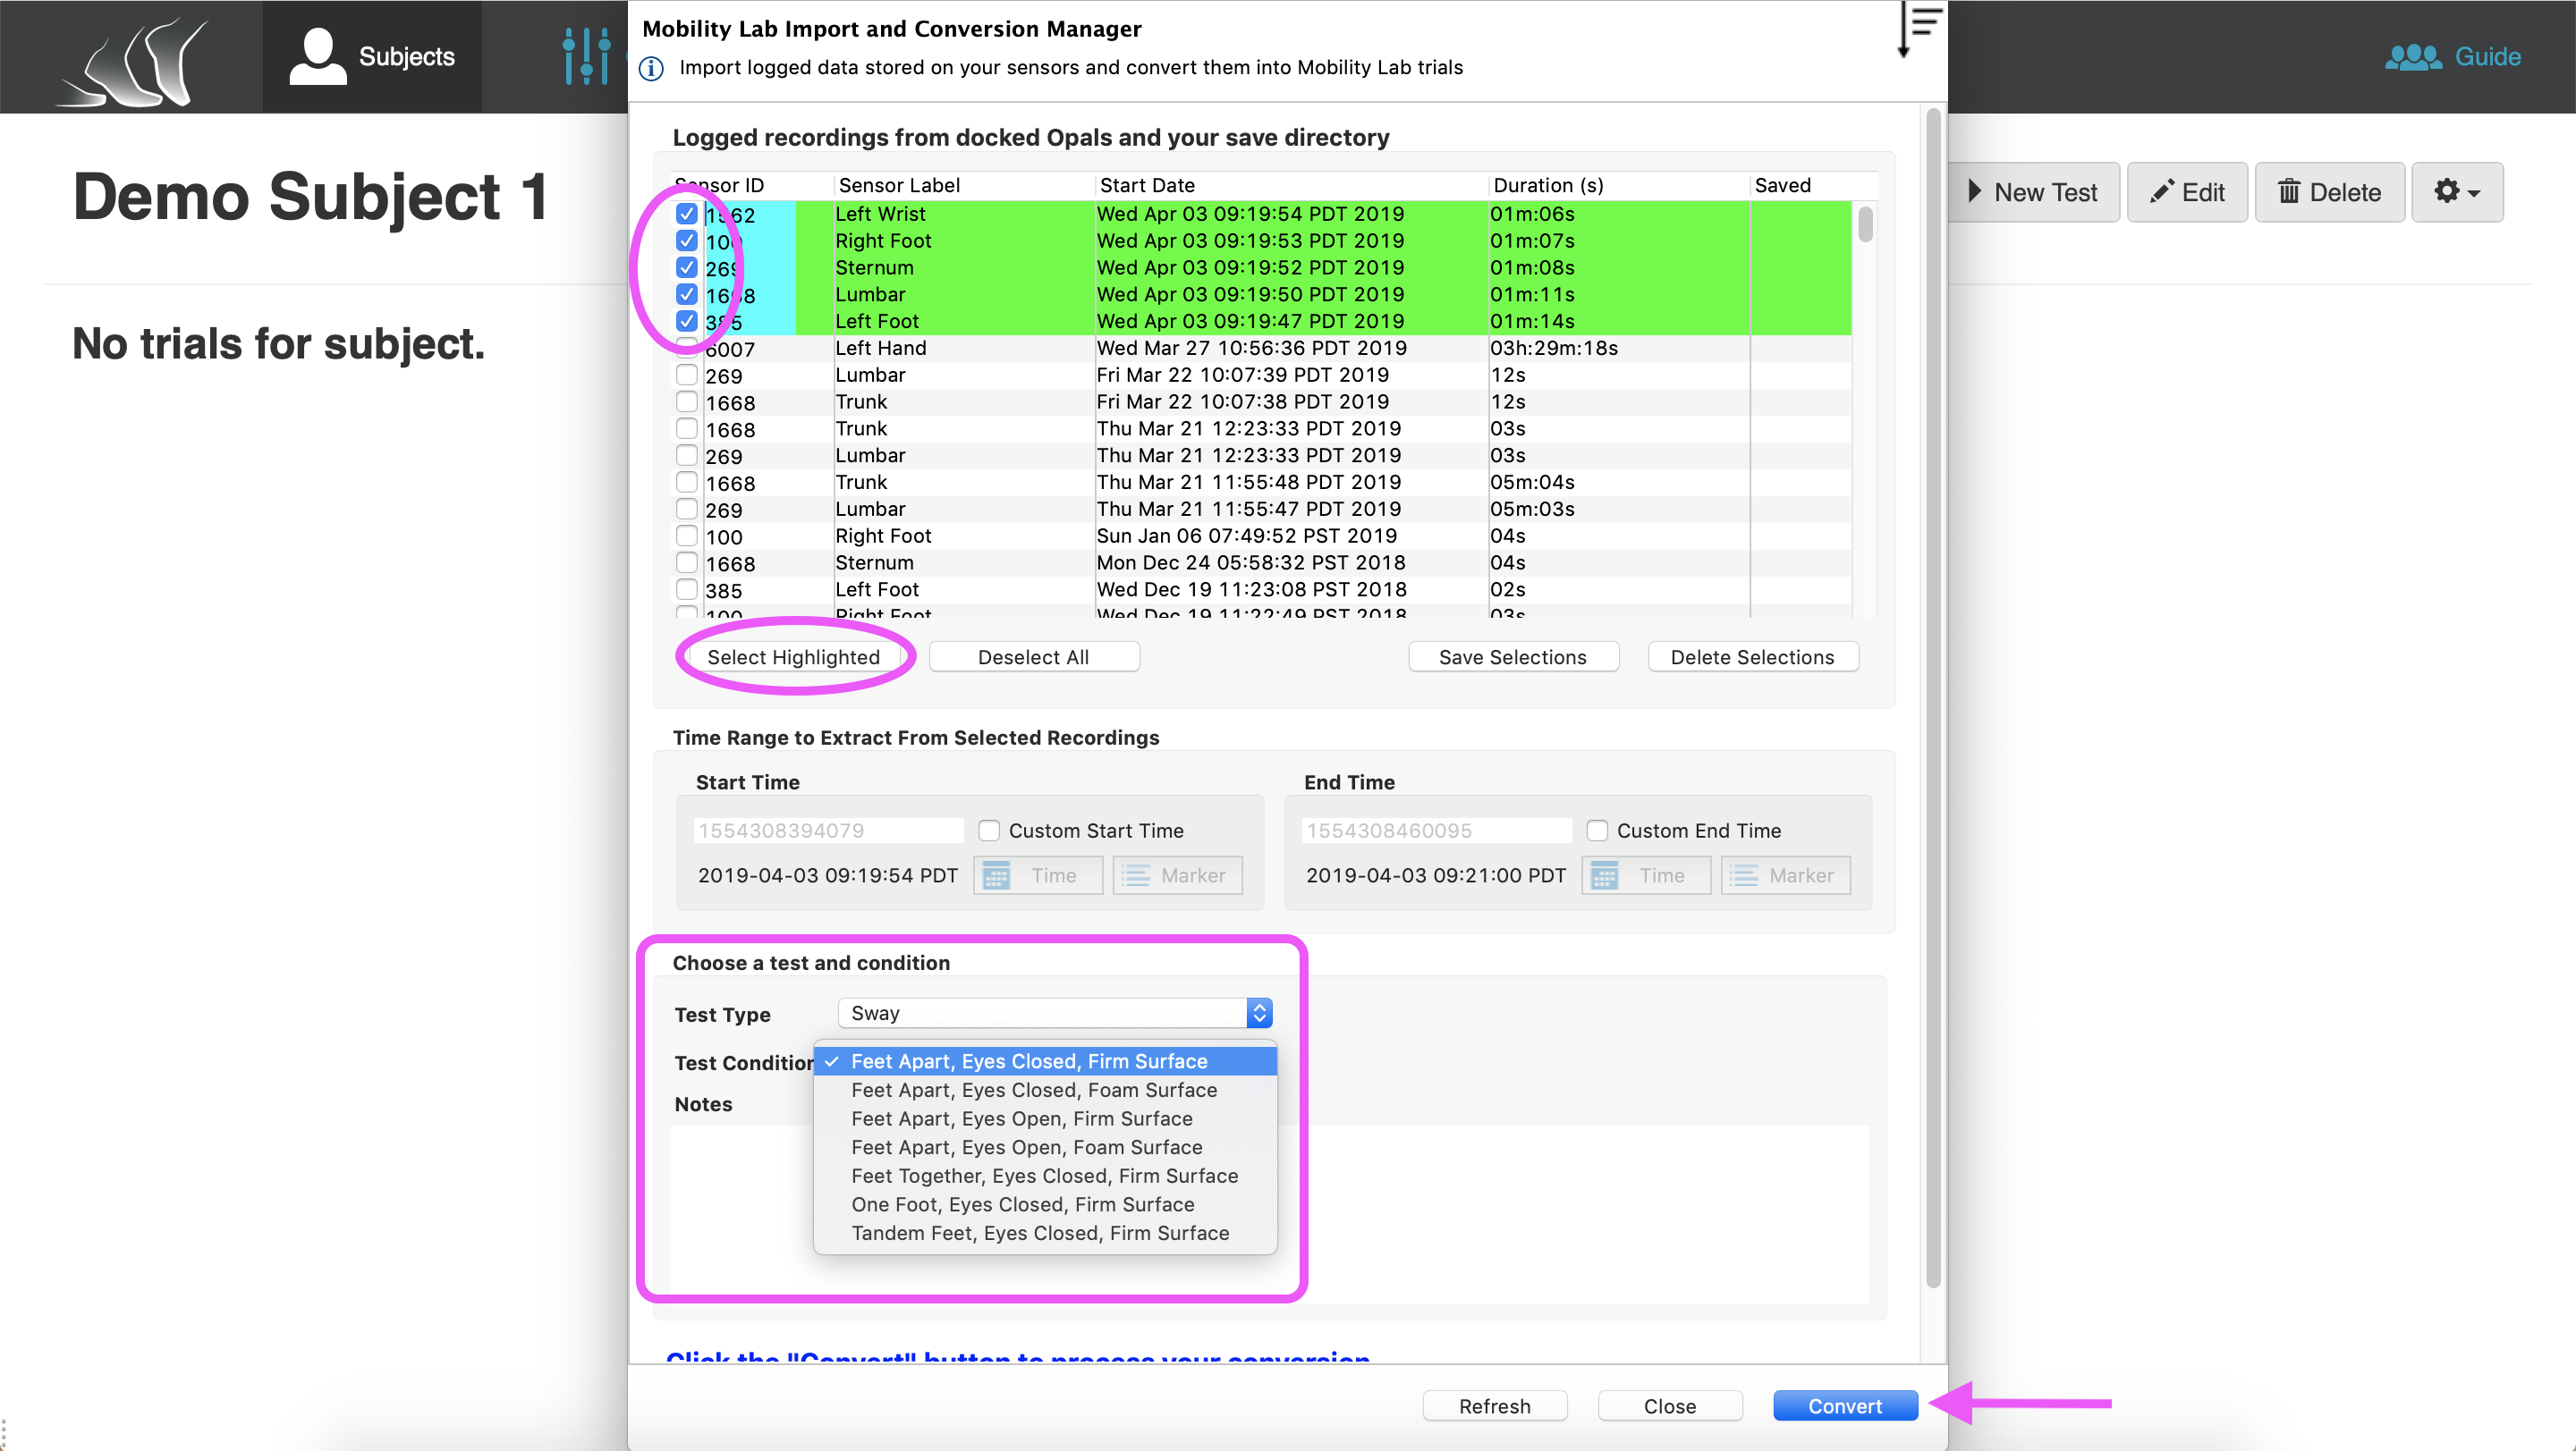
Task: Click the Edit button with pencil
Action: (x=2187, y=192)
